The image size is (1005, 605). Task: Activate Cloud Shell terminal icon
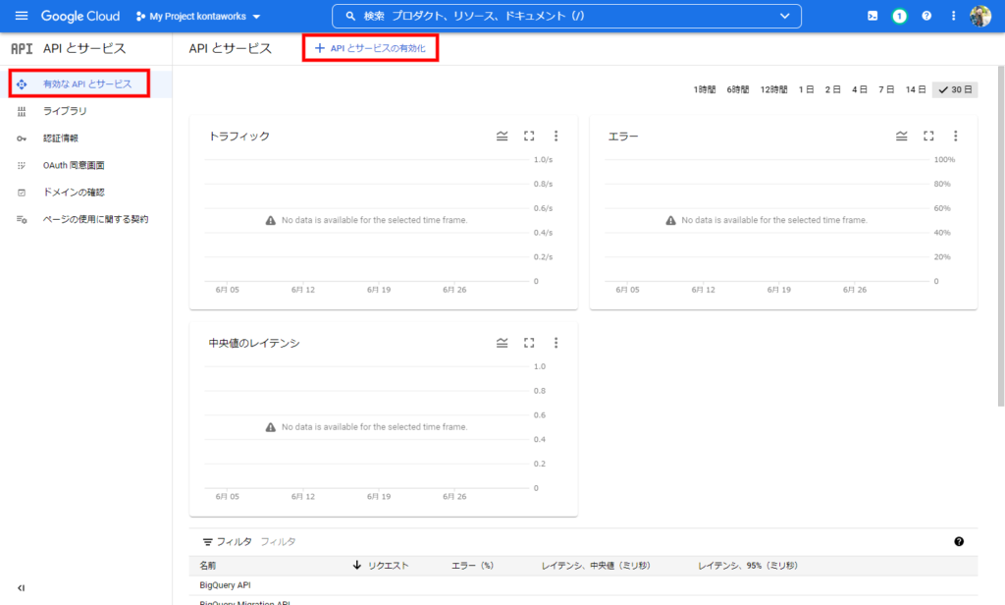click(x=873, y=16)
